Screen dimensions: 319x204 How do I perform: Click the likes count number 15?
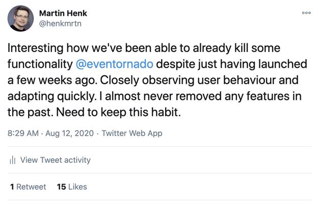pyautogui.click(x=61, y=187)
